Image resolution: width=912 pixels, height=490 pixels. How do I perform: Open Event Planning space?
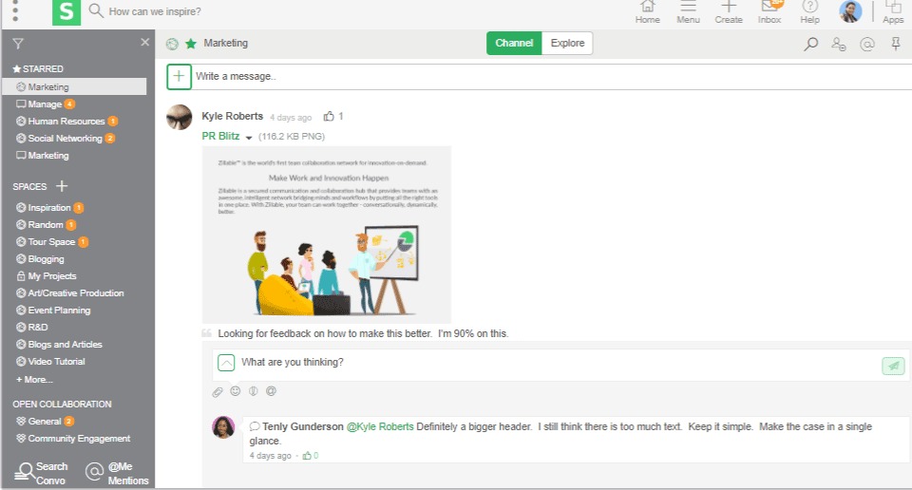(x=59, y=311)
